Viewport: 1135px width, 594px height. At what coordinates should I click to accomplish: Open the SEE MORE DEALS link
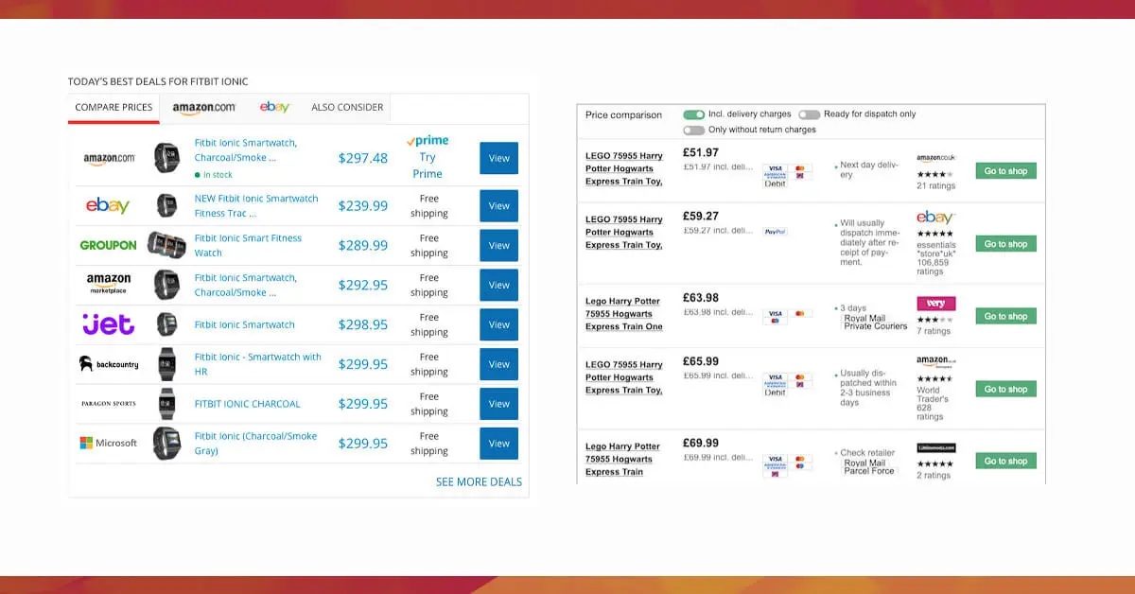point(479,482)
